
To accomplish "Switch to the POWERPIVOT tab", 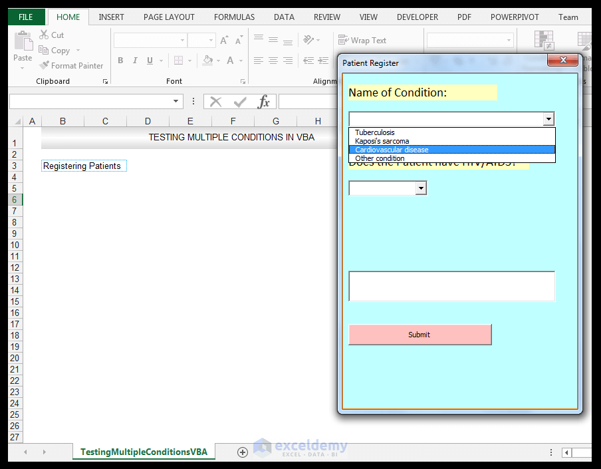I will (x=515, y=17).
